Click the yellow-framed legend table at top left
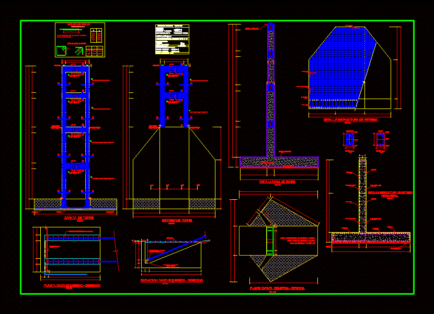This screenshot has height=314, width=434. (x=80, y=40)
